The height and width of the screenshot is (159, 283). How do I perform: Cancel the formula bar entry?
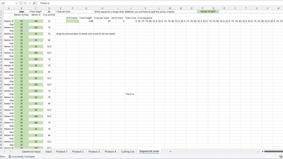tap(25, 3)
